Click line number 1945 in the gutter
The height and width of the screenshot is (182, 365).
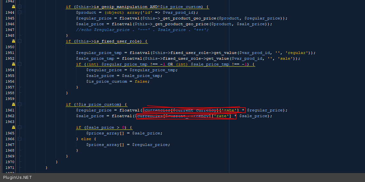point(10,18)
